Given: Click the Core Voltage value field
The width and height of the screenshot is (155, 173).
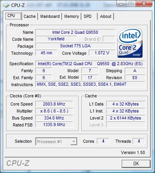Looking at the screenshot, I should (102, 53).
